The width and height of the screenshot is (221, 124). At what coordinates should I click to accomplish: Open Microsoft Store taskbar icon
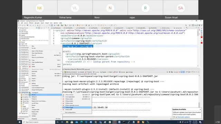coord(72,122)
